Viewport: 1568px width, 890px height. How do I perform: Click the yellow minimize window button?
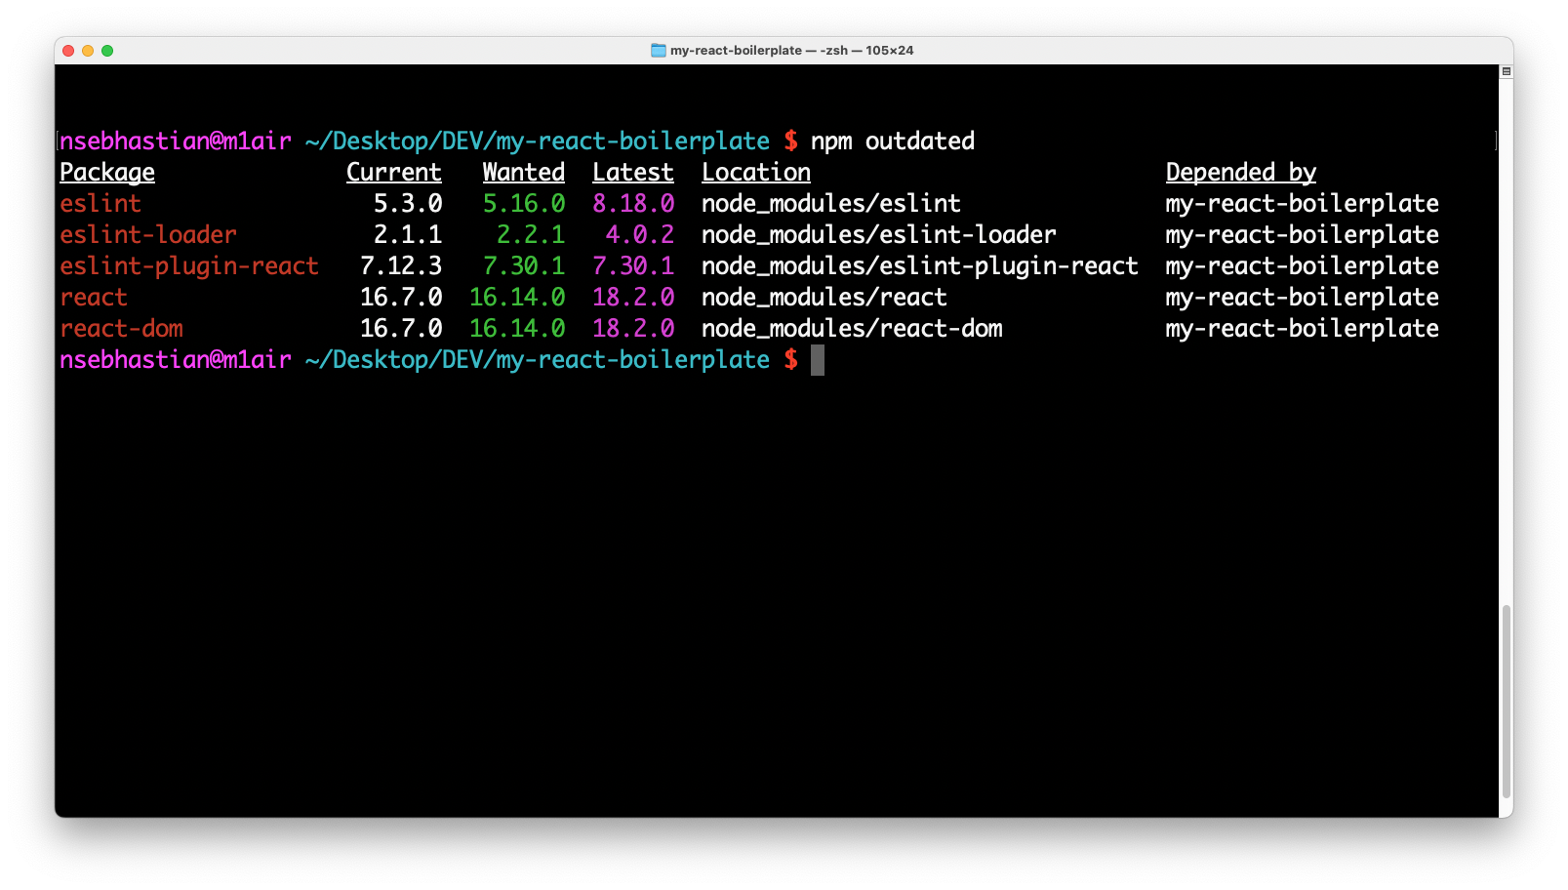[88, 51]
